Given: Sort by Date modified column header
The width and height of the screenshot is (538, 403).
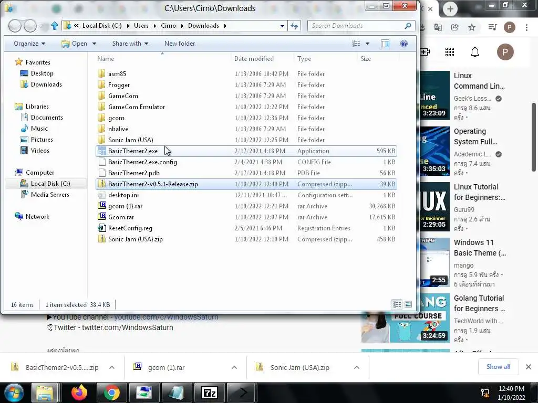Looking at the screenshot, I should [254, 59].
